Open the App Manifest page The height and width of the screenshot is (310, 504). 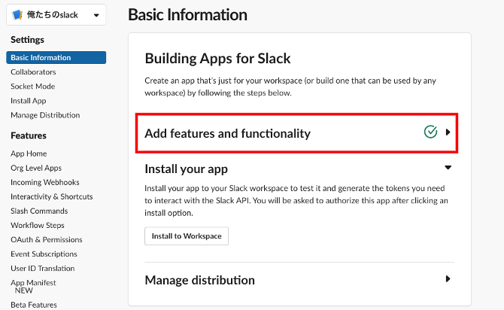33,283
